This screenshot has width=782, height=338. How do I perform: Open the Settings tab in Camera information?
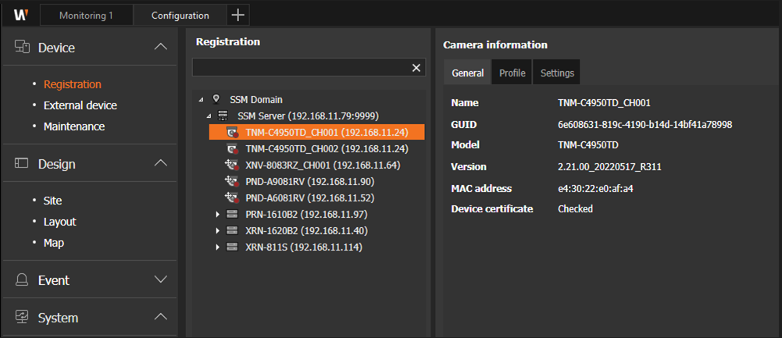pyautogui.click(x=557, y=73)
